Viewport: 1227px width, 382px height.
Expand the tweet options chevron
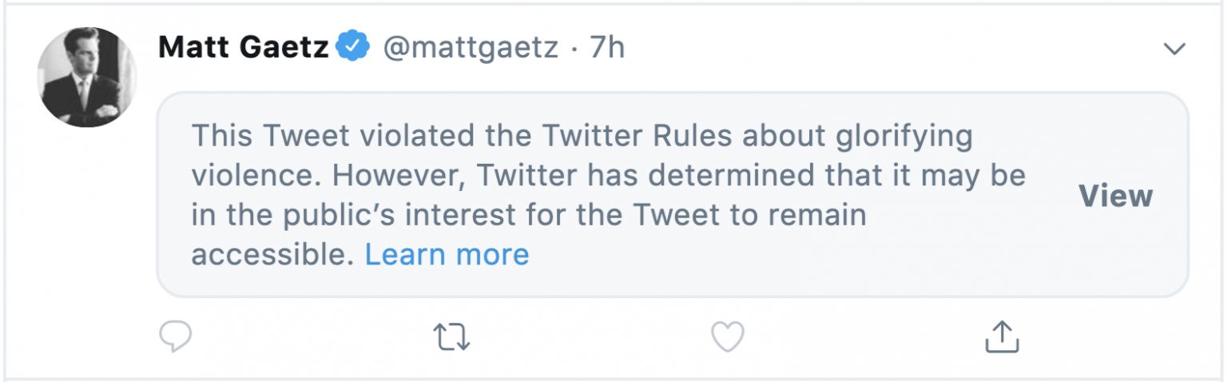point(1173,50)
